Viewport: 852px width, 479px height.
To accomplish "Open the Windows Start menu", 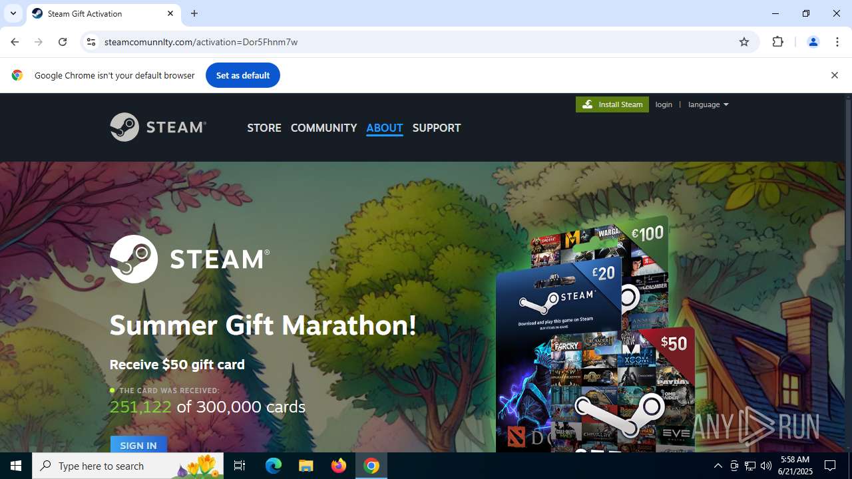I will pos(16,466).
